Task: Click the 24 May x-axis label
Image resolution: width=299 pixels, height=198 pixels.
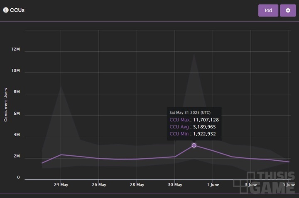Action: 61,185
